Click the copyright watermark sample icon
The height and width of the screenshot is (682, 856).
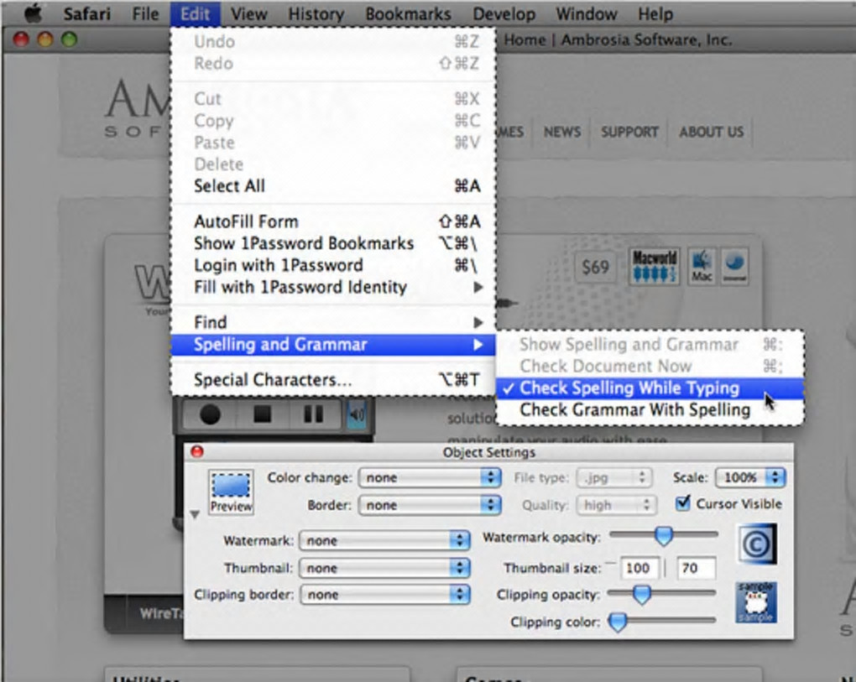(756, 544)
